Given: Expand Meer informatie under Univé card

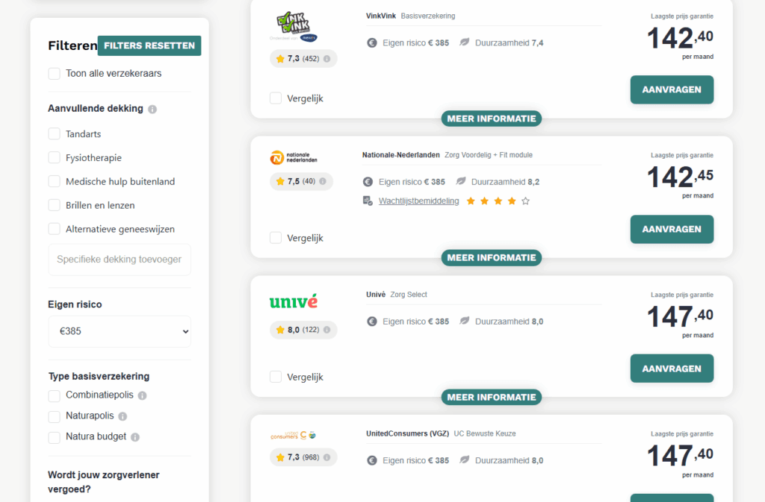Looking at the screenshot, I should point(492,398).
